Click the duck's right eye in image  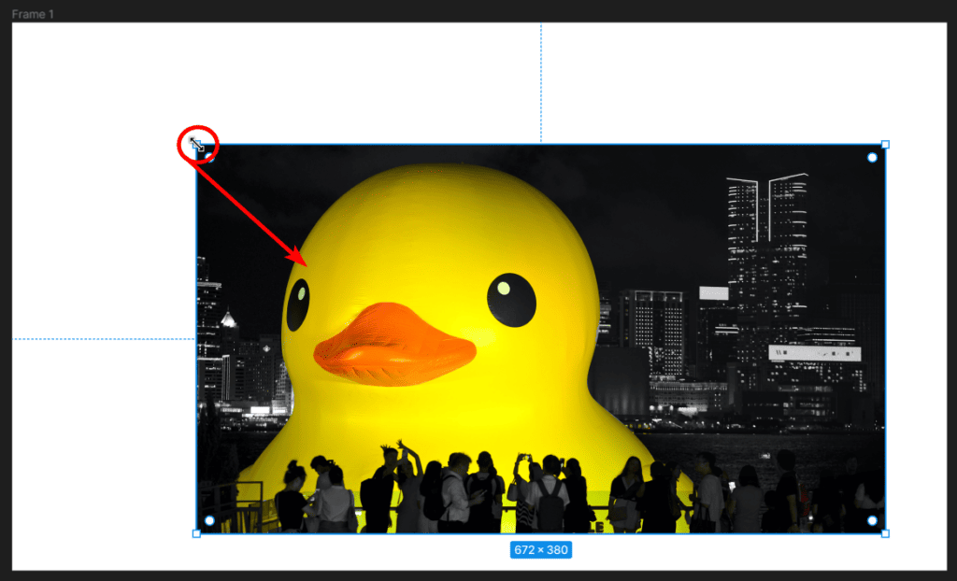click(511, 299)
